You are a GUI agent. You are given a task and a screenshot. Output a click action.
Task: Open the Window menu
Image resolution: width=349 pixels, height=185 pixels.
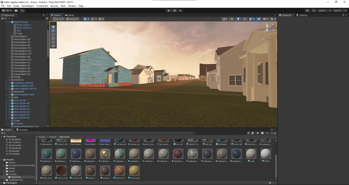[72, 6]
